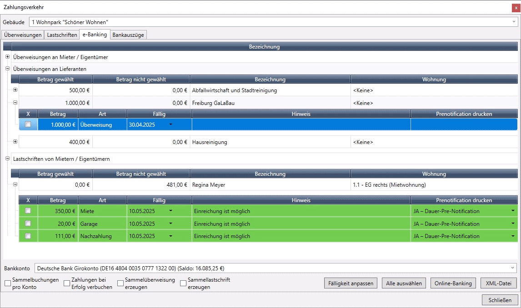Screen dimensions: 521x308
Task: Enable Sammelüberweisung erzeugen
Action: (120, 283)
